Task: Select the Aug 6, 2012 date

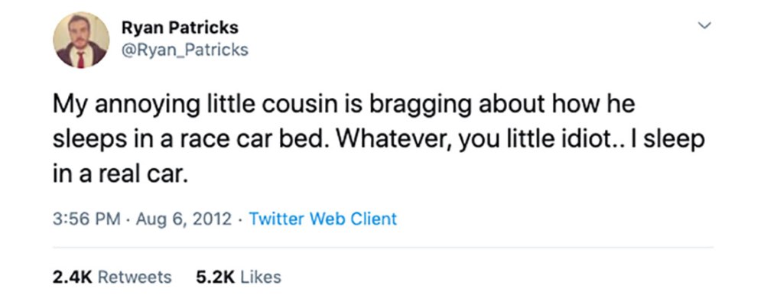Action: click(184, 219)
